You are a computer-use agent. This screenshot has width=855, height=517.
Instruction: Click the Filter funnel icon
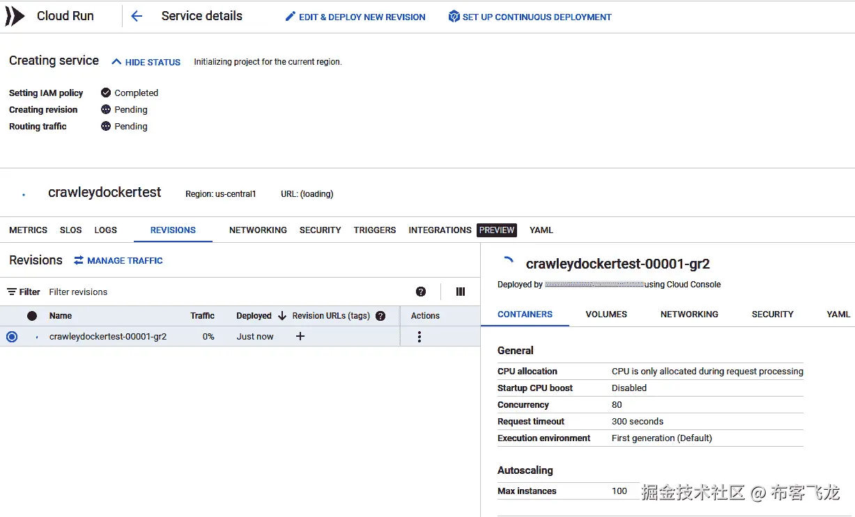pyautogui.click(x=12, y=292)
